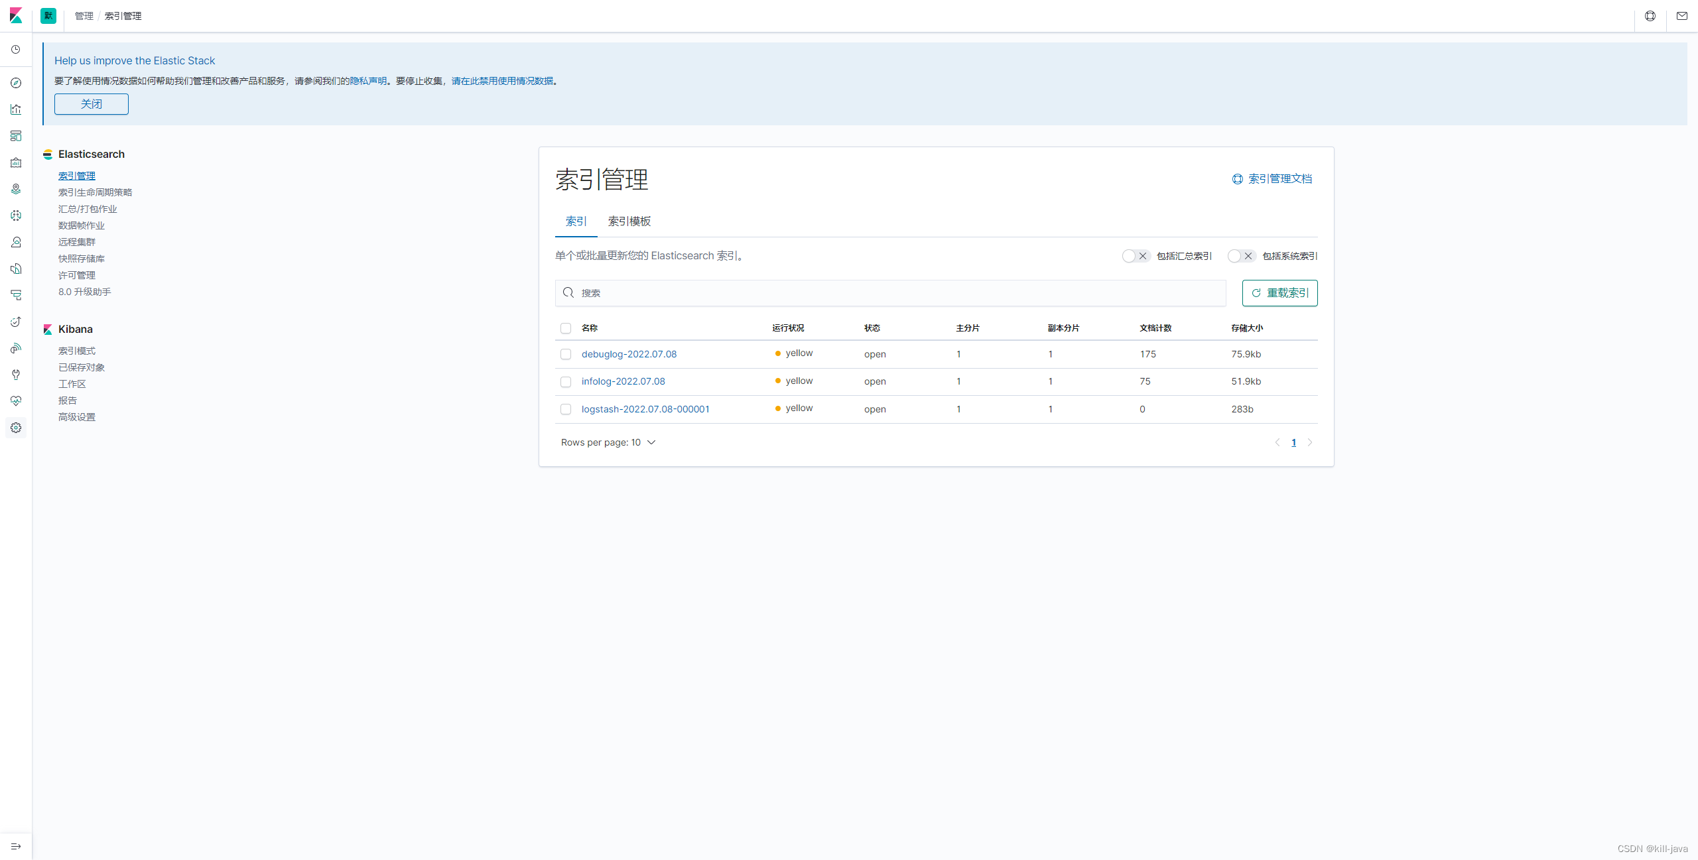Image resolution: width=1698 pixels, height=860 pixels.
Task: Open the mail newsfeed icon in top bar
Action: tap(1682, 16)
